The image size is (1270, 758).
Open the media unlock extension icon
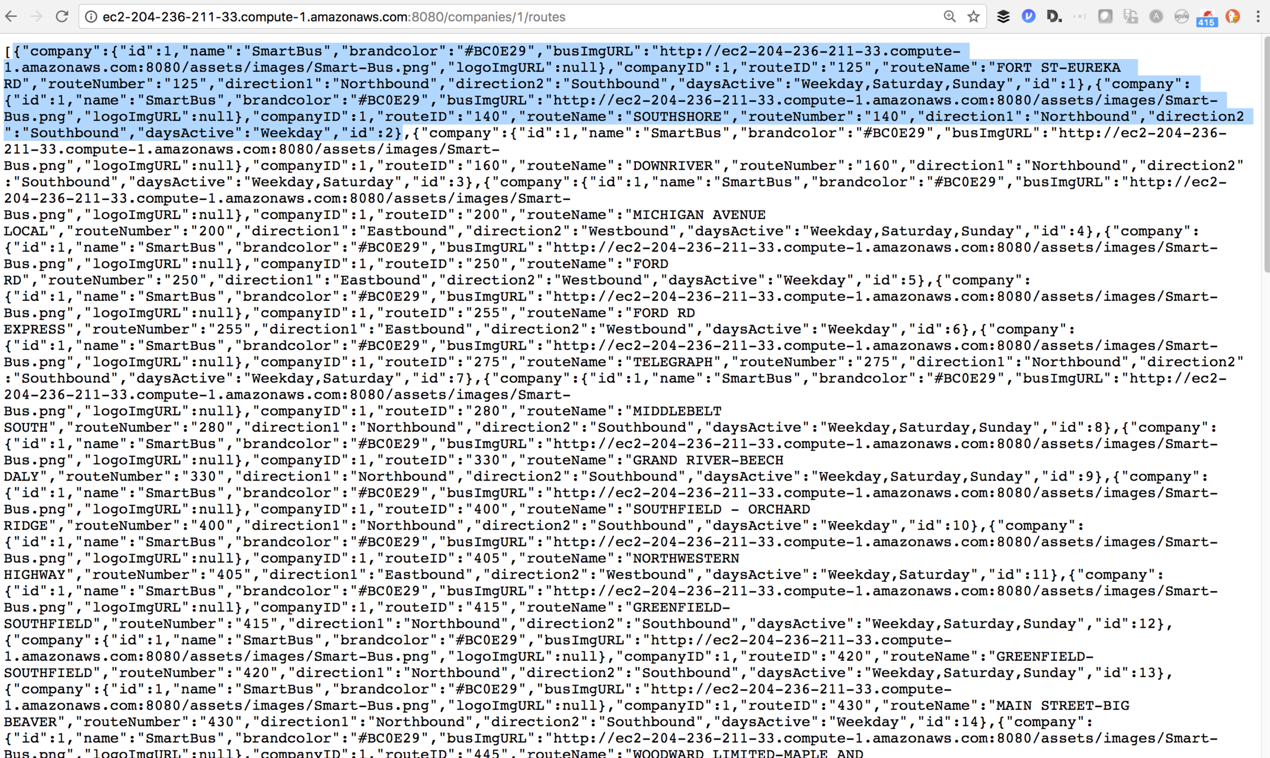click(1130, 17)
